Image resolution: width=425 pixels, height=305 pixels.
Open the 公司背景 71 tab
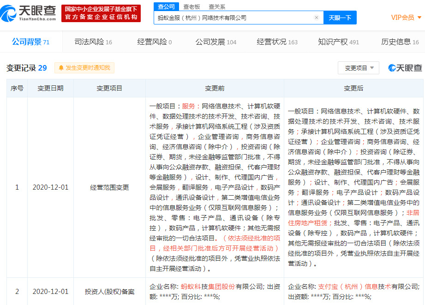click(x=30, y=42)
